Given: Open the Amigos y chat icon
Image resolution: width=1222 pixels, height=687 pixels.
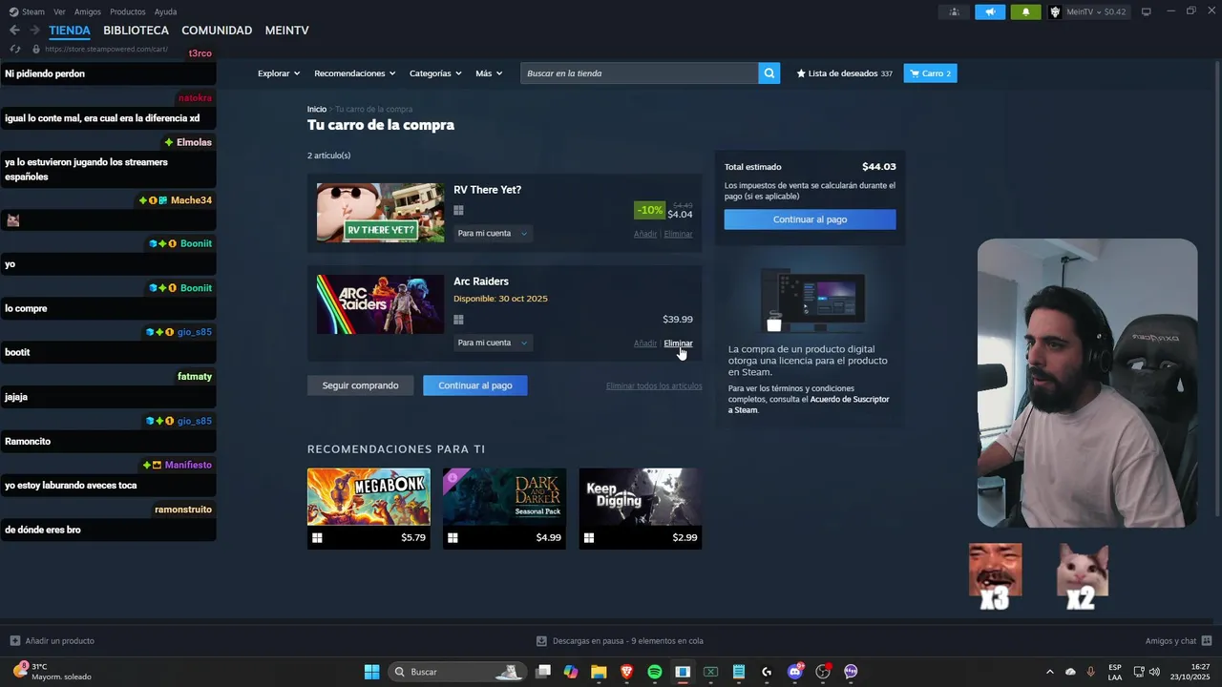Looking at the screenshot, I should click(1207, 641).
